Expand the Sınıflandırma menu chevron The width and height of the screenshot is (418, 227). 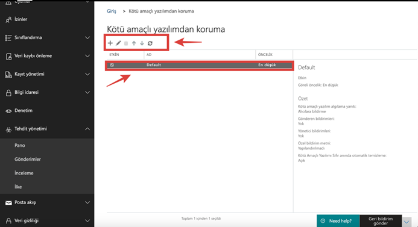(x=87, y=38)
